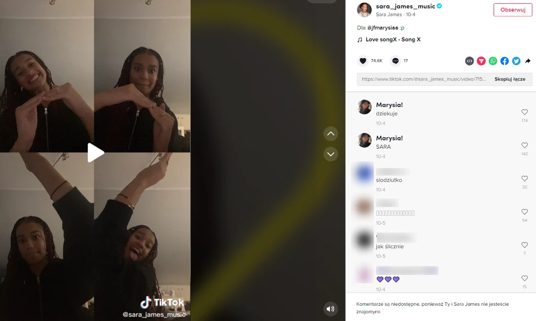Click the Obserwuj follow button
The width and height of the screenshot is (536, 321).
[x=512, y=10]
